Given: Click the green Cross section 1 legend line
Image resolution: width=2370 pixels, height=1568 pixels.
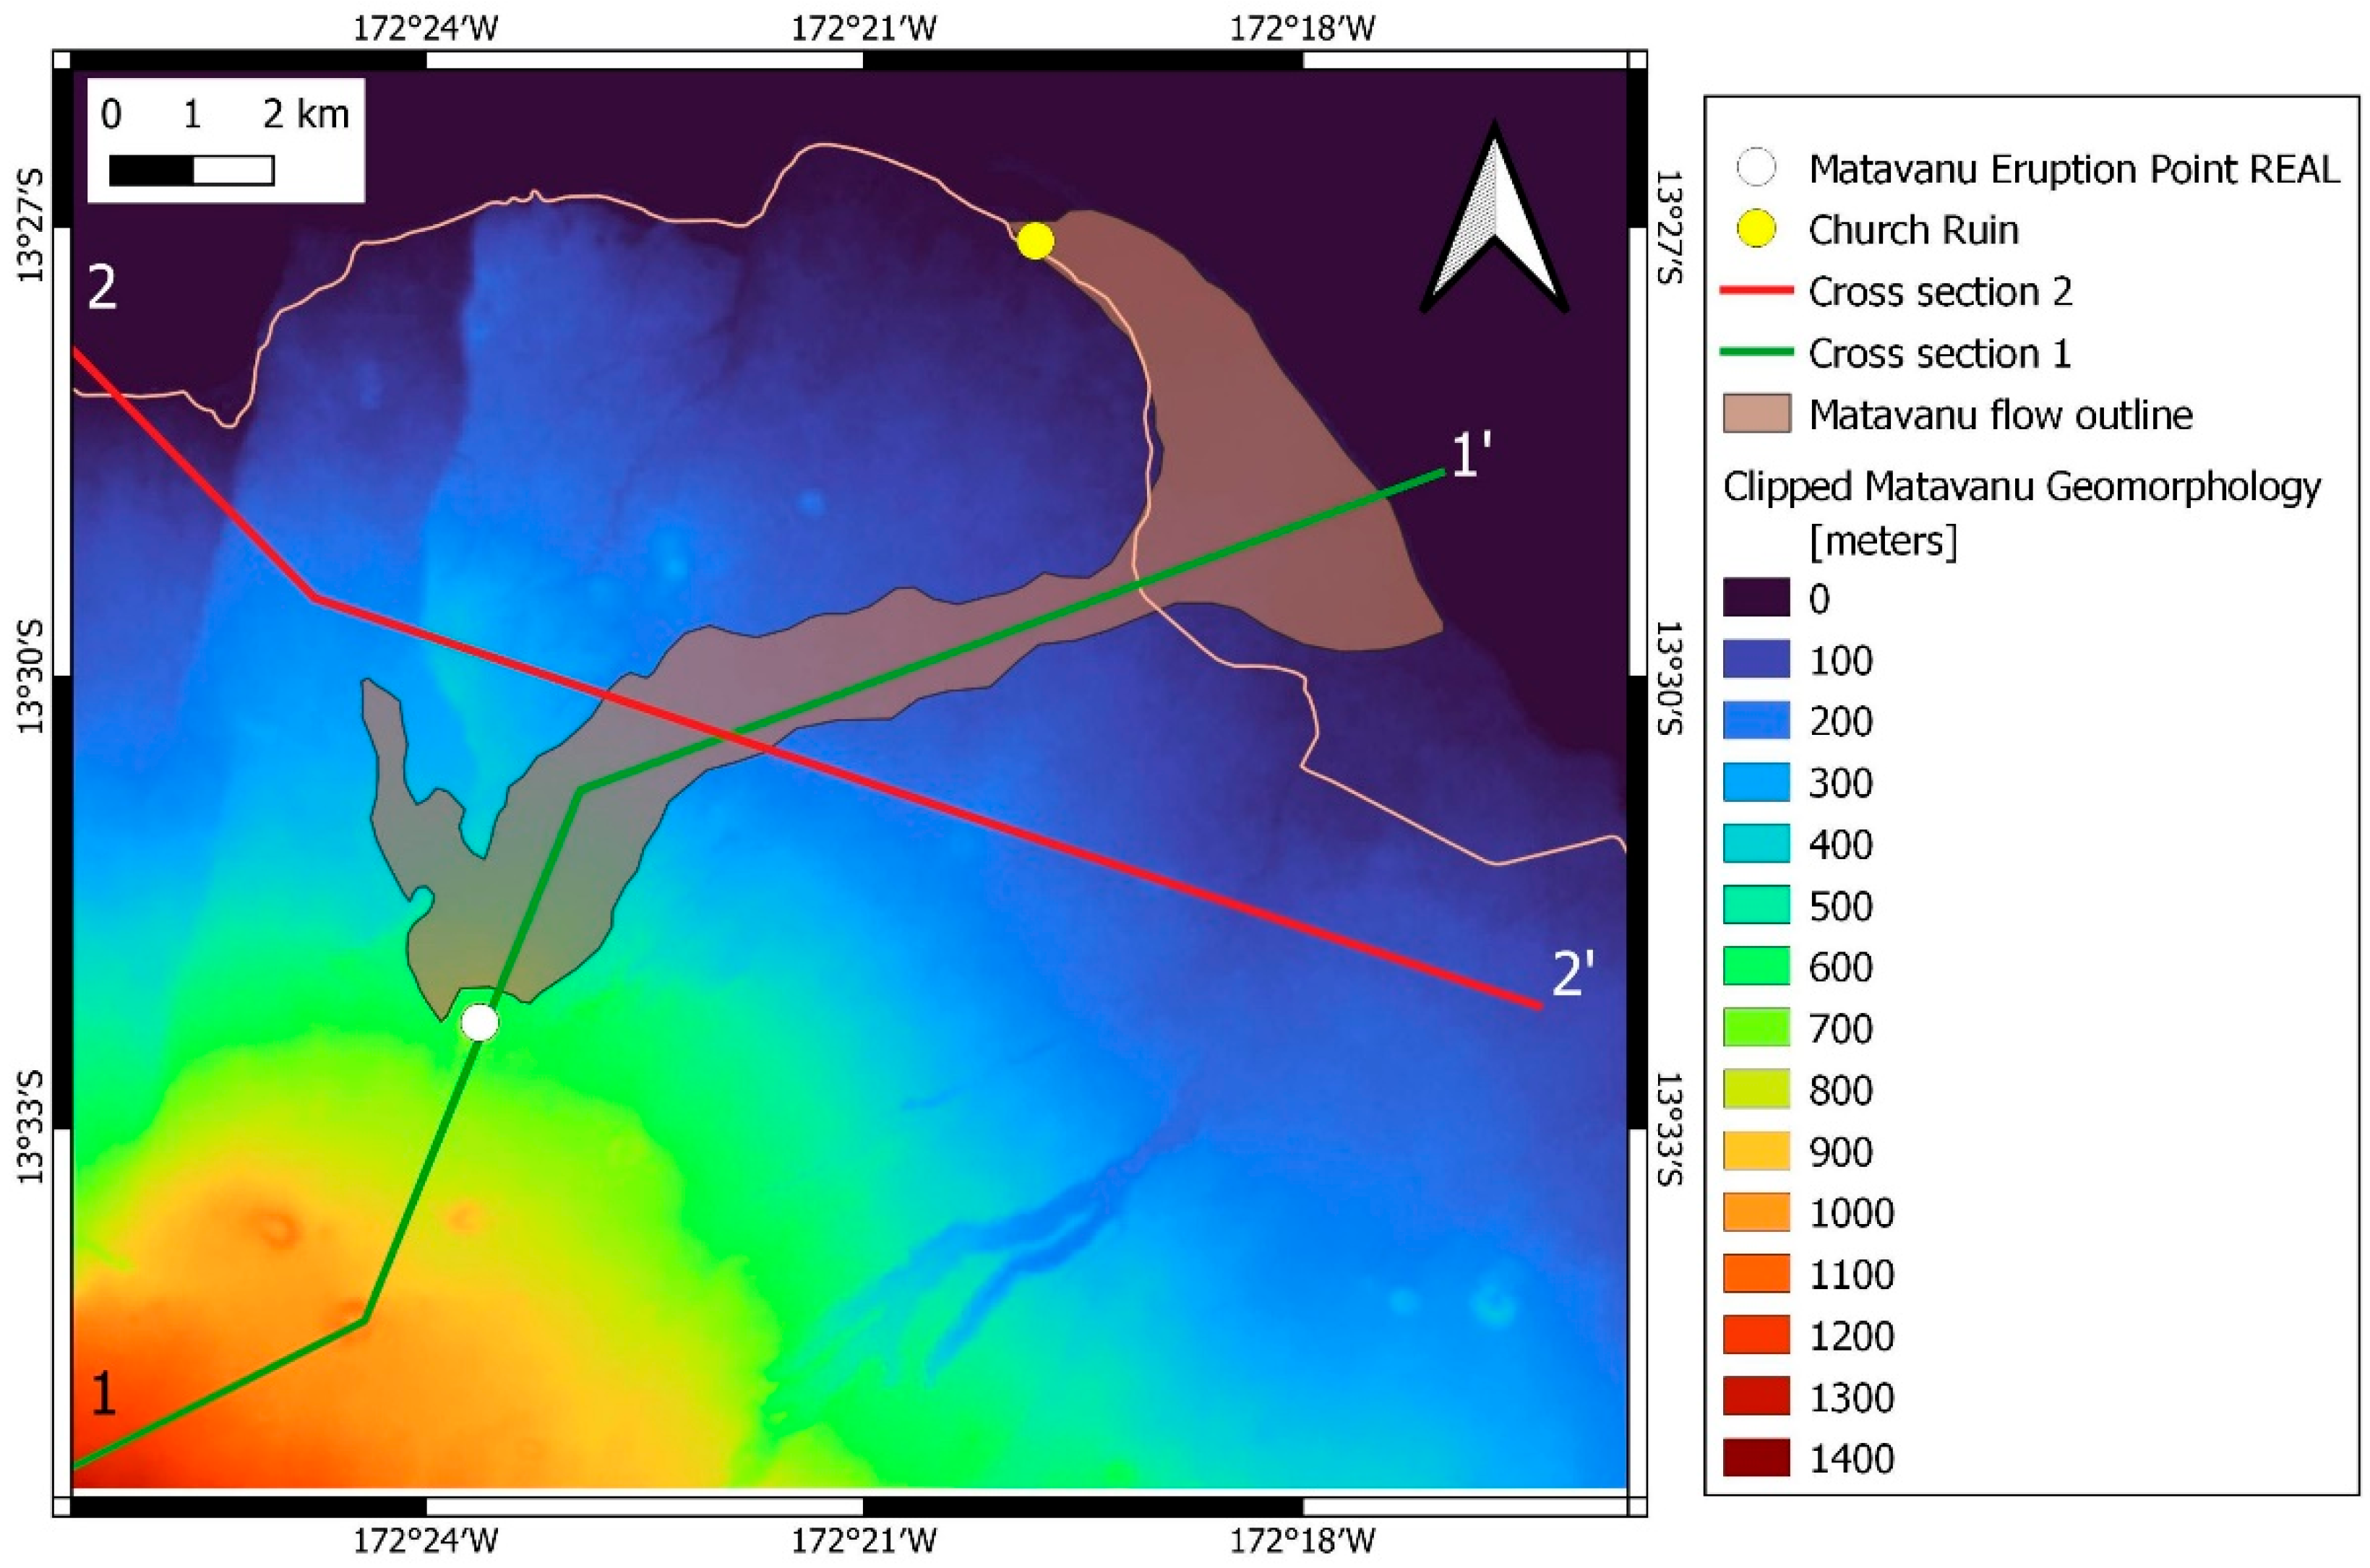Looking at the screenshot, I should click(x=1756, y=353).
